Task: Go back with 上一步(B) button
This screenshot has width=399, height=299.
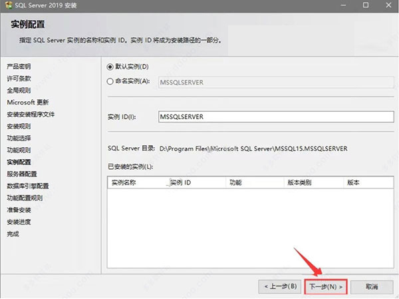Action: [x=280, y=286]
